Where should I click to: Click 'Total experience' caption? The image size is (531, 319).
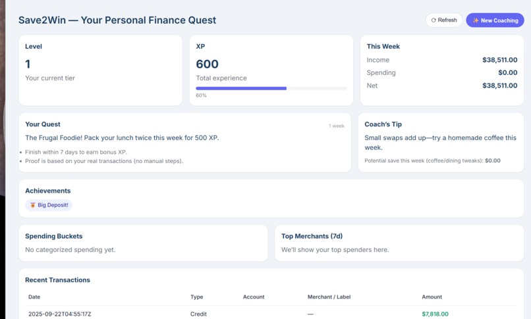click(221, 78)
